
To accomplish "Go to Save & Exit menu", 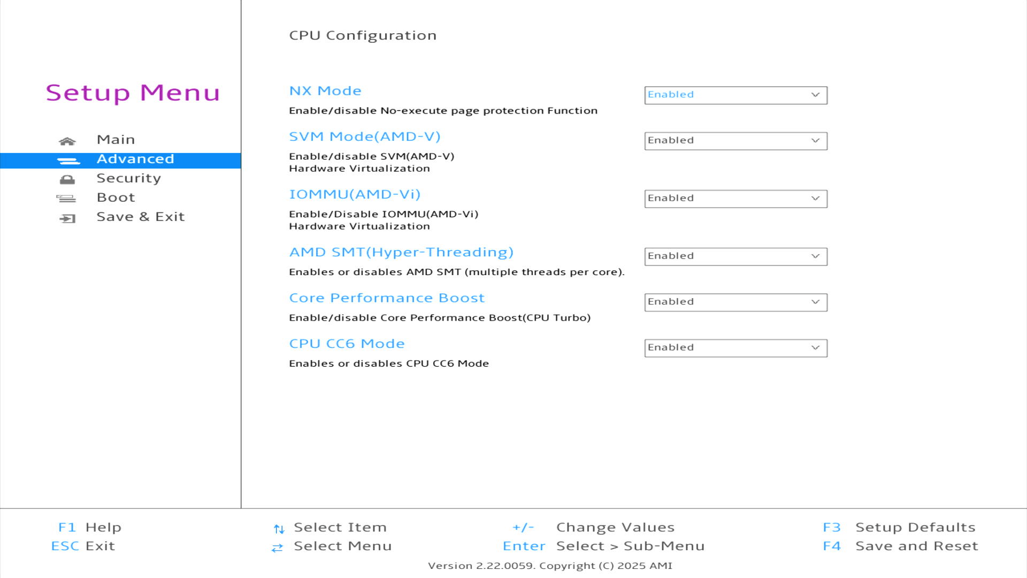I will (140, 217).
